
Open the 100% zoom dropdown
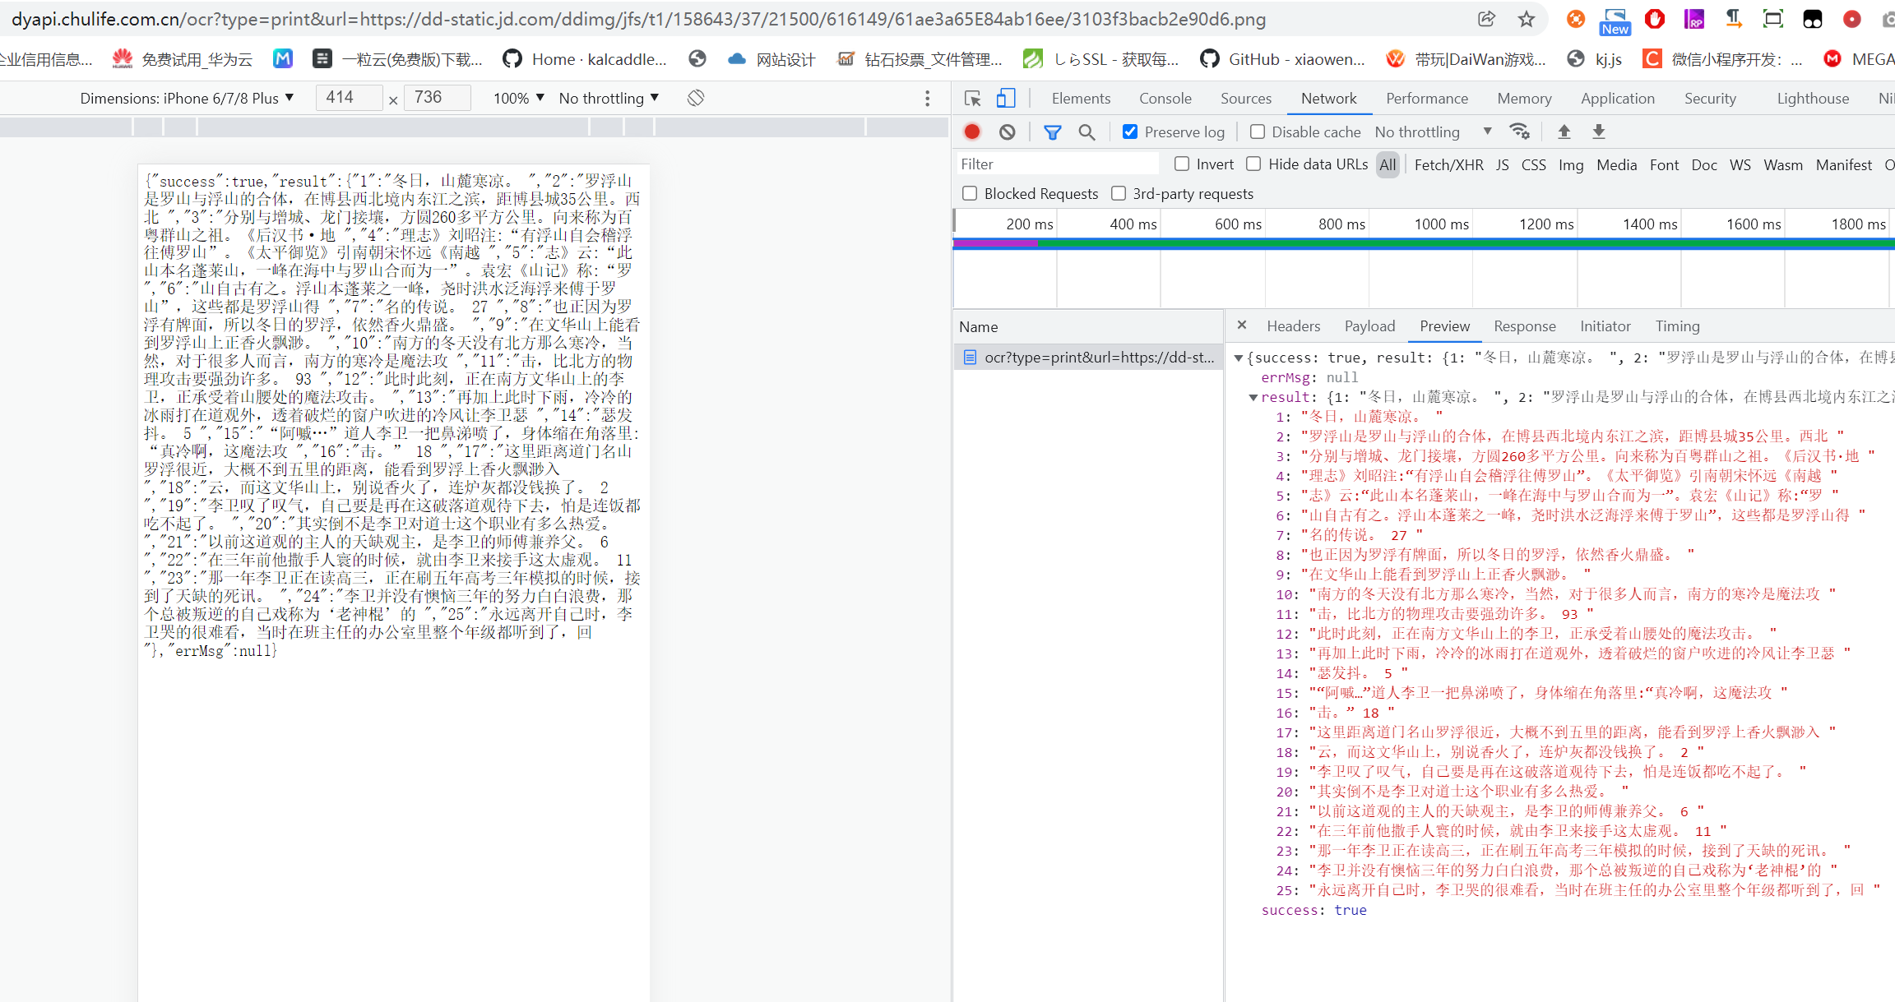point(518,98)
